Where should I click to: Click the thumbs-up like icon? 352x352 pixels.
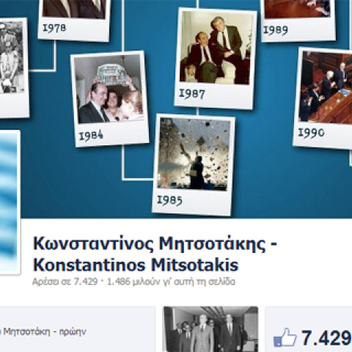tap(285, 338)
